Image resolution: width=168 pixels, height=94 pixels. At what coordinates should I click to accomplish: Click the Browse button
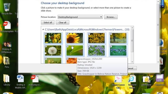point(111,17)
